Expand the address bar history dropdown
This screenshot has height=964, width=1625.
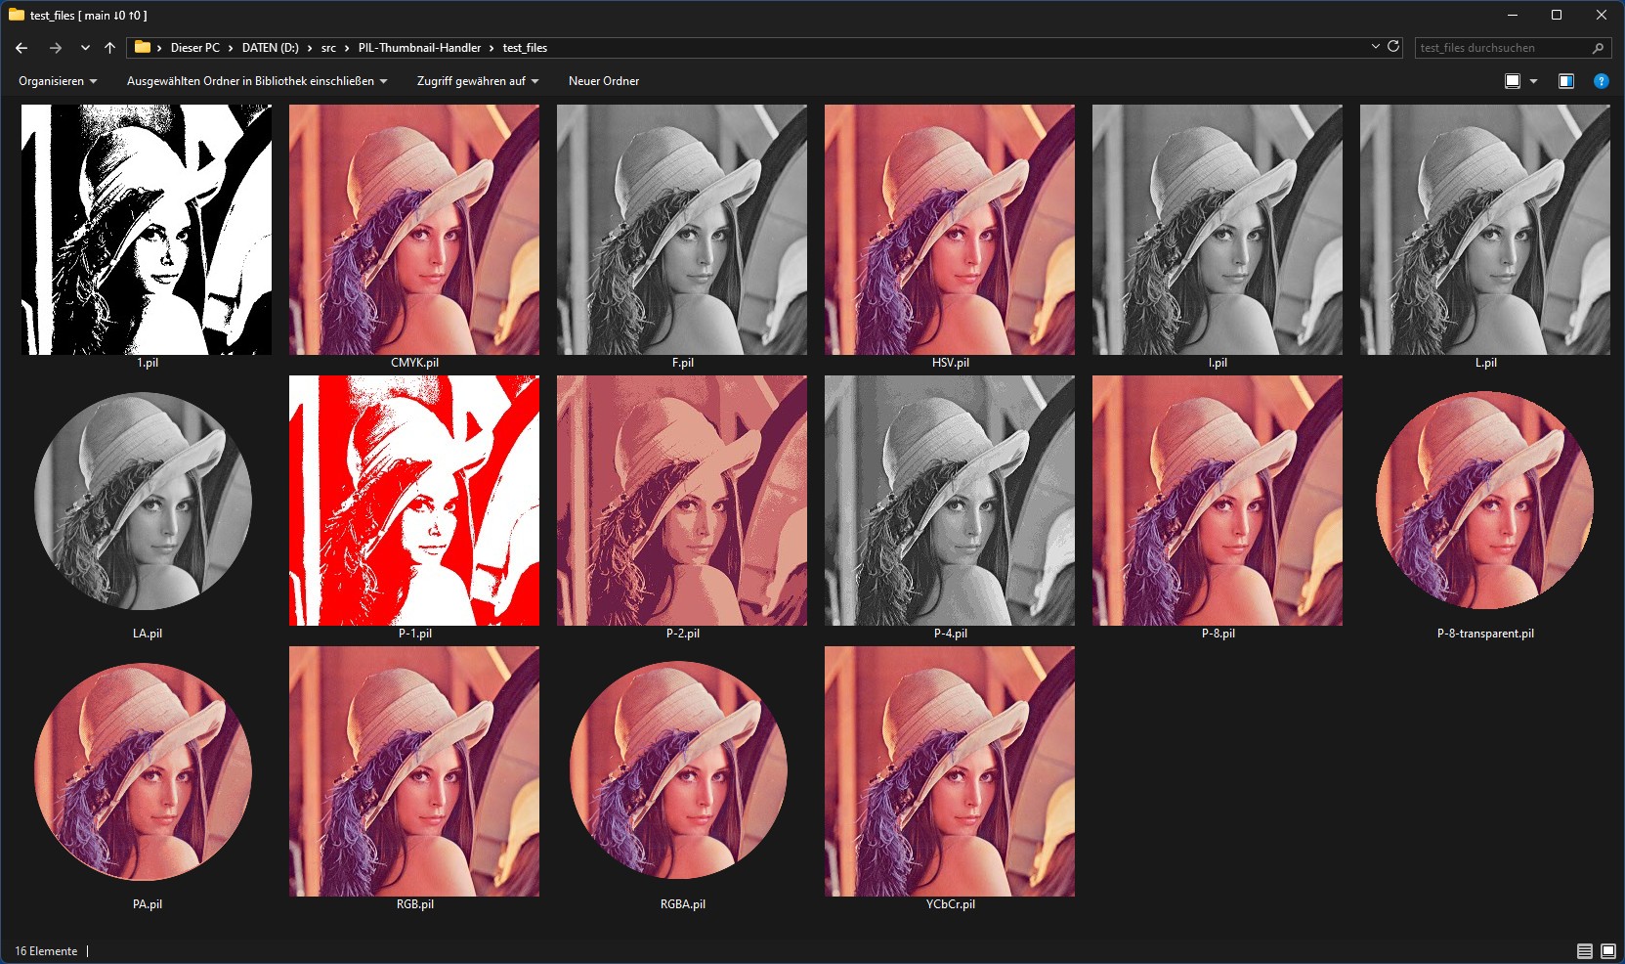pos(1376,47)
